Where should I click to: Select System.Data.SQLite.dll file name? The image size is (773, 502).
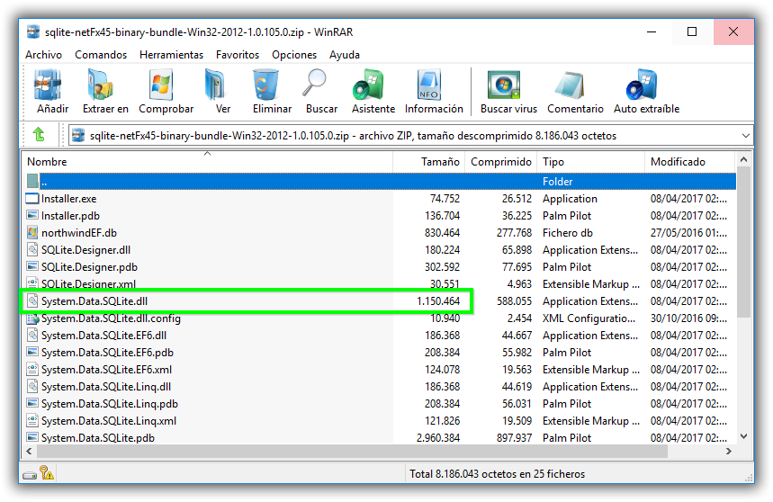click(x=94, y=301)
